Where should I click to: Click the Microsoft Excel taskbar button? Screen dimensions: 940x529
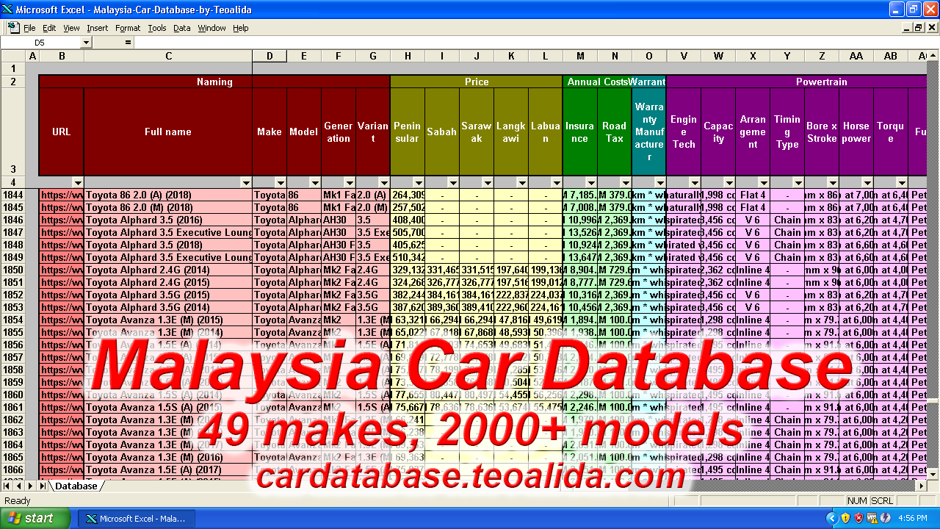pos(136,518)
